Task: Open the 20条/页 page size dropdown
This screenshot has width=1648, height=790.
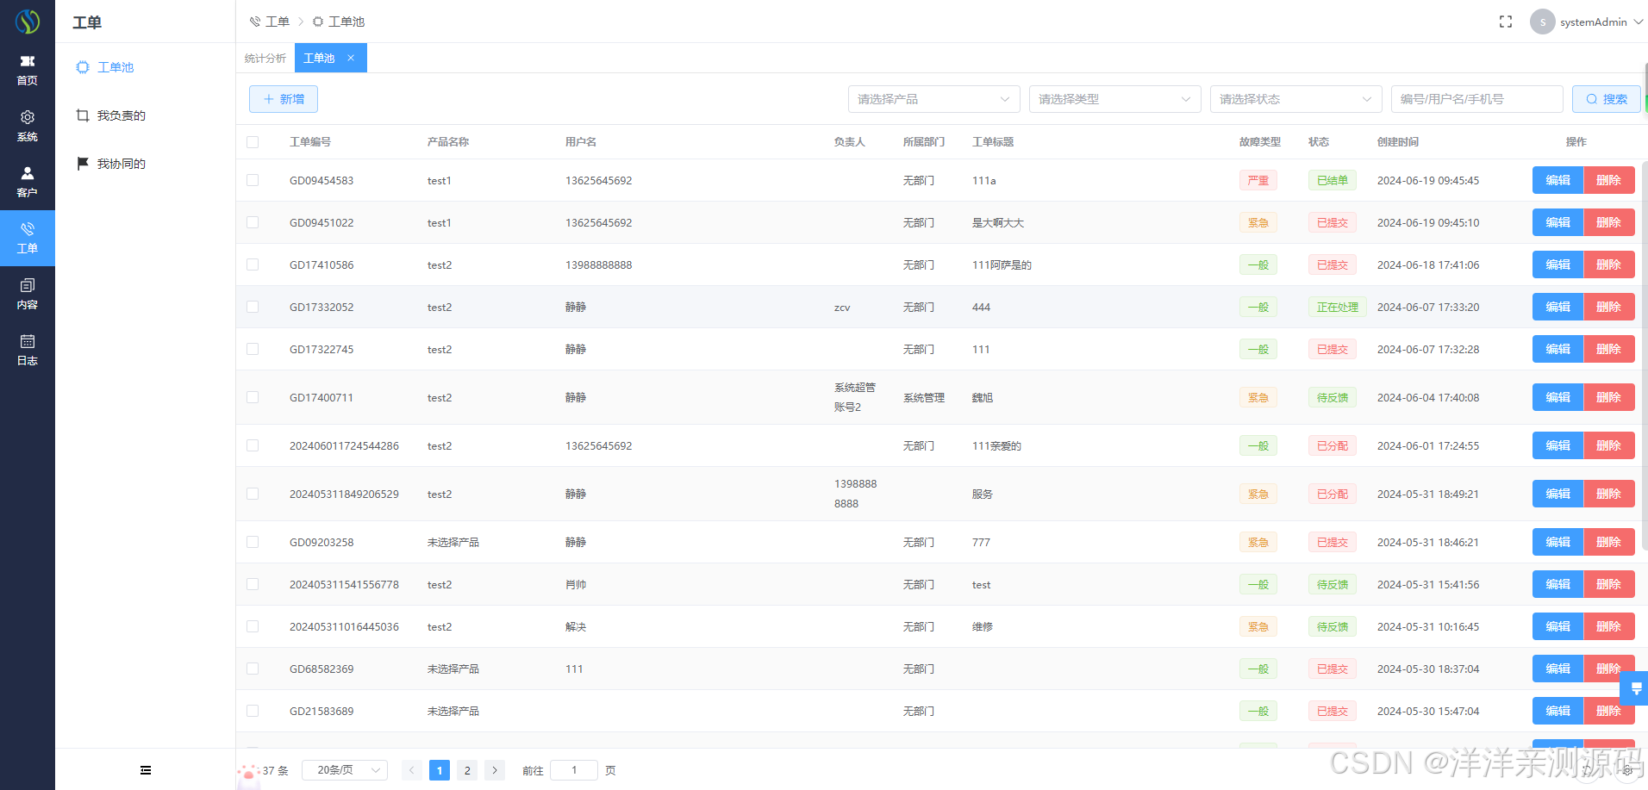Action: click(345, 770)
